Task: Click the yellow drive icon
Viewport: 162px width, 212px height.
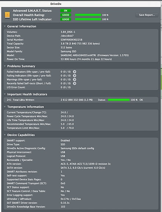Action: tap(7, 15)
